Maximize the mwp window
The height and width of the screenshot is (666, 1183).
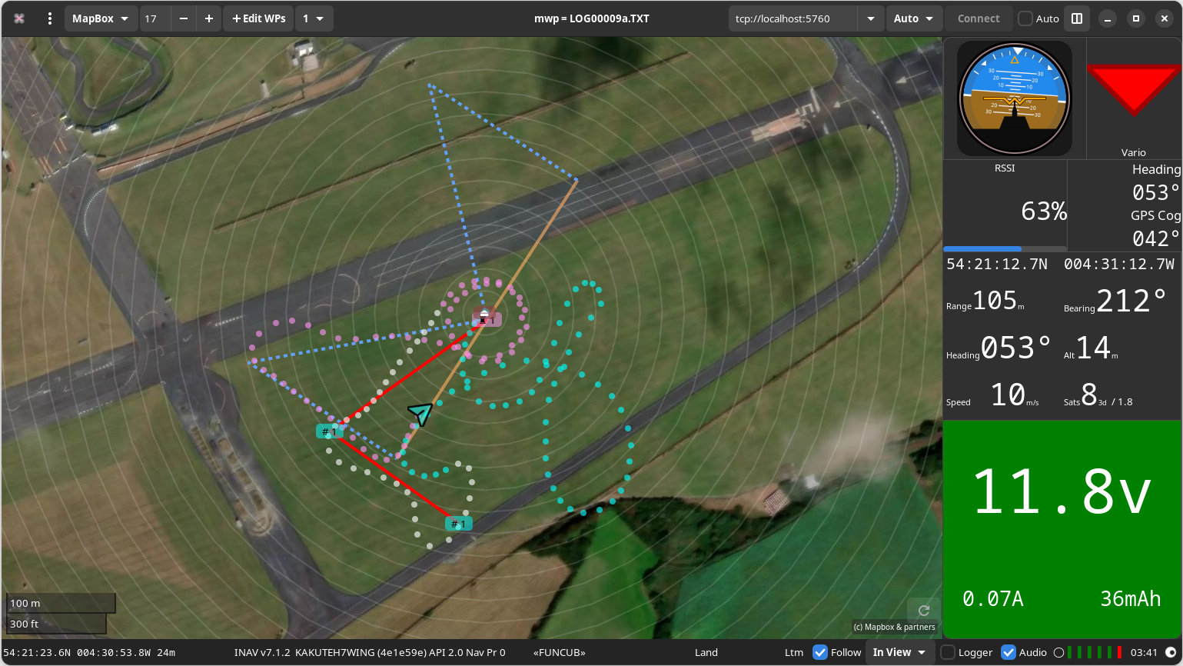point(1136,18)
